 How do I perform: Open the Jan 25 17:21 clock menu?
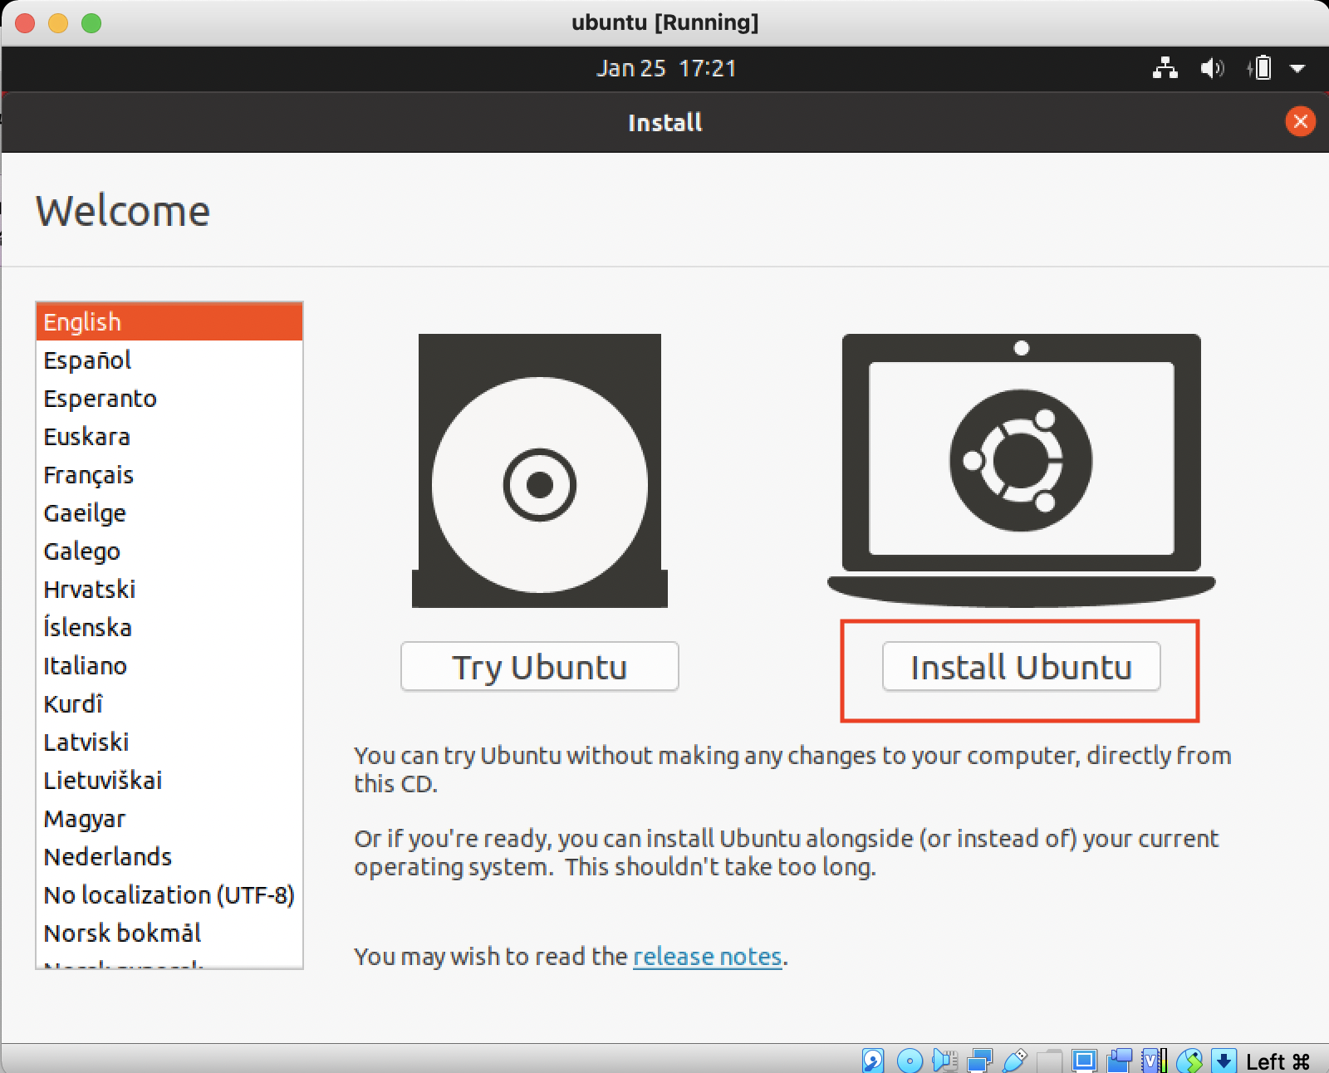coord(666,68)
